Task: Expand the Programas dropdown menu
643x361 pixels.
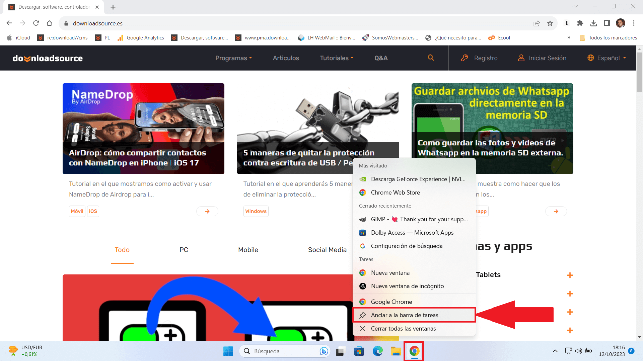Action: pyautogui.click(x=233, y=58)
